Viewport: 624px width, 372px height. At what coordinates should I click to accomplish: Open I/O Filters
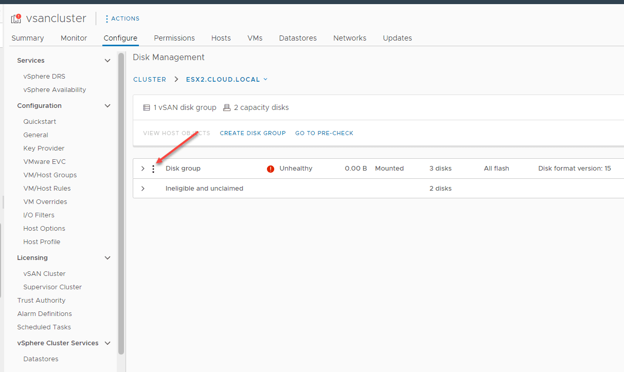point(39,215)
